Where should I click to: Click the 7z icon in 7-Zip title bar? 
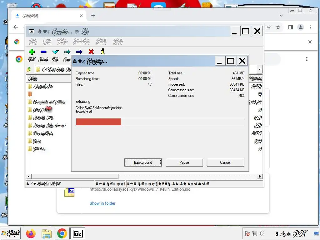(x=32, y=31)
